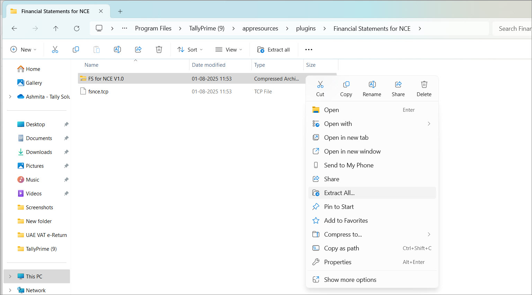
Task: Expand the Compress to submenu arrow
Action: tap(429, 234)
